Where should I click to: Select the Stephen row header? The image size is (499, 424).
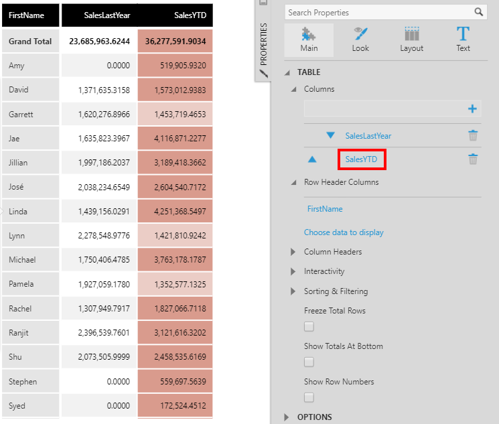[31, 381]
